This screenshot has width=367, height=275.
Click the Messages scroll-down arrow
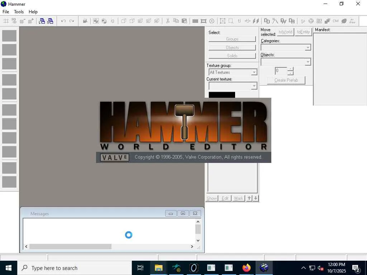click(x=198, y=240)
